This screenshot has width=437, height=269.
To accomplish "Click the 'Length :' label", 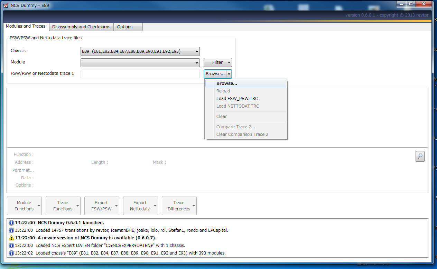I will pos(100,162).
